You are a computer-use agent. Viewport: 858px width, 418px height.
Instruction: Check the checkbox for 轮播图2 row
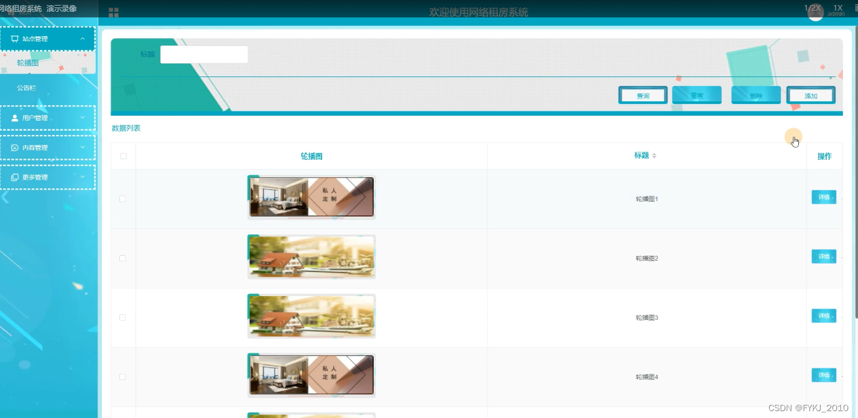(x=122, y=258)
